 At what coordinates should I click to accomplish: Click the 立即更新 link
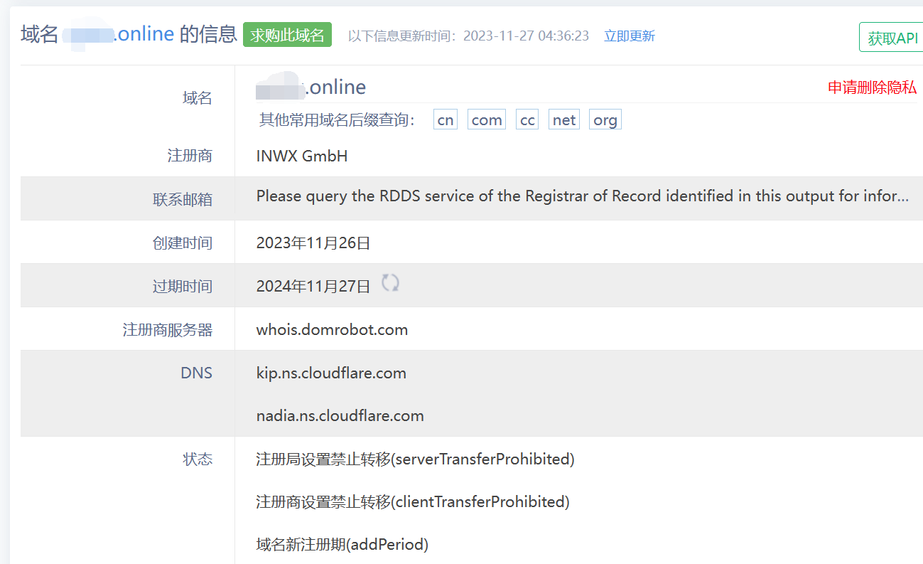pyautogui.click(x=629, y=36)
